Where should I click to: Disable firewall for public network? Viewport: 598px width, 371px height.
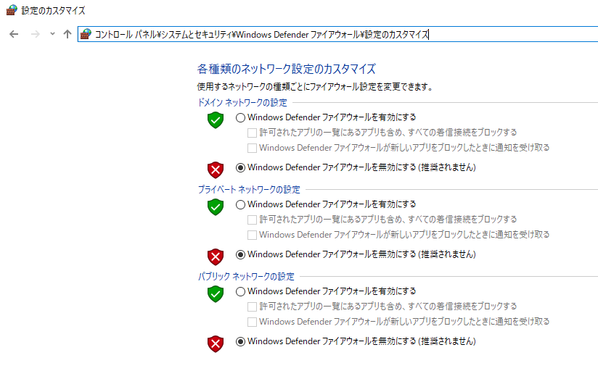(x=240, y=342)
